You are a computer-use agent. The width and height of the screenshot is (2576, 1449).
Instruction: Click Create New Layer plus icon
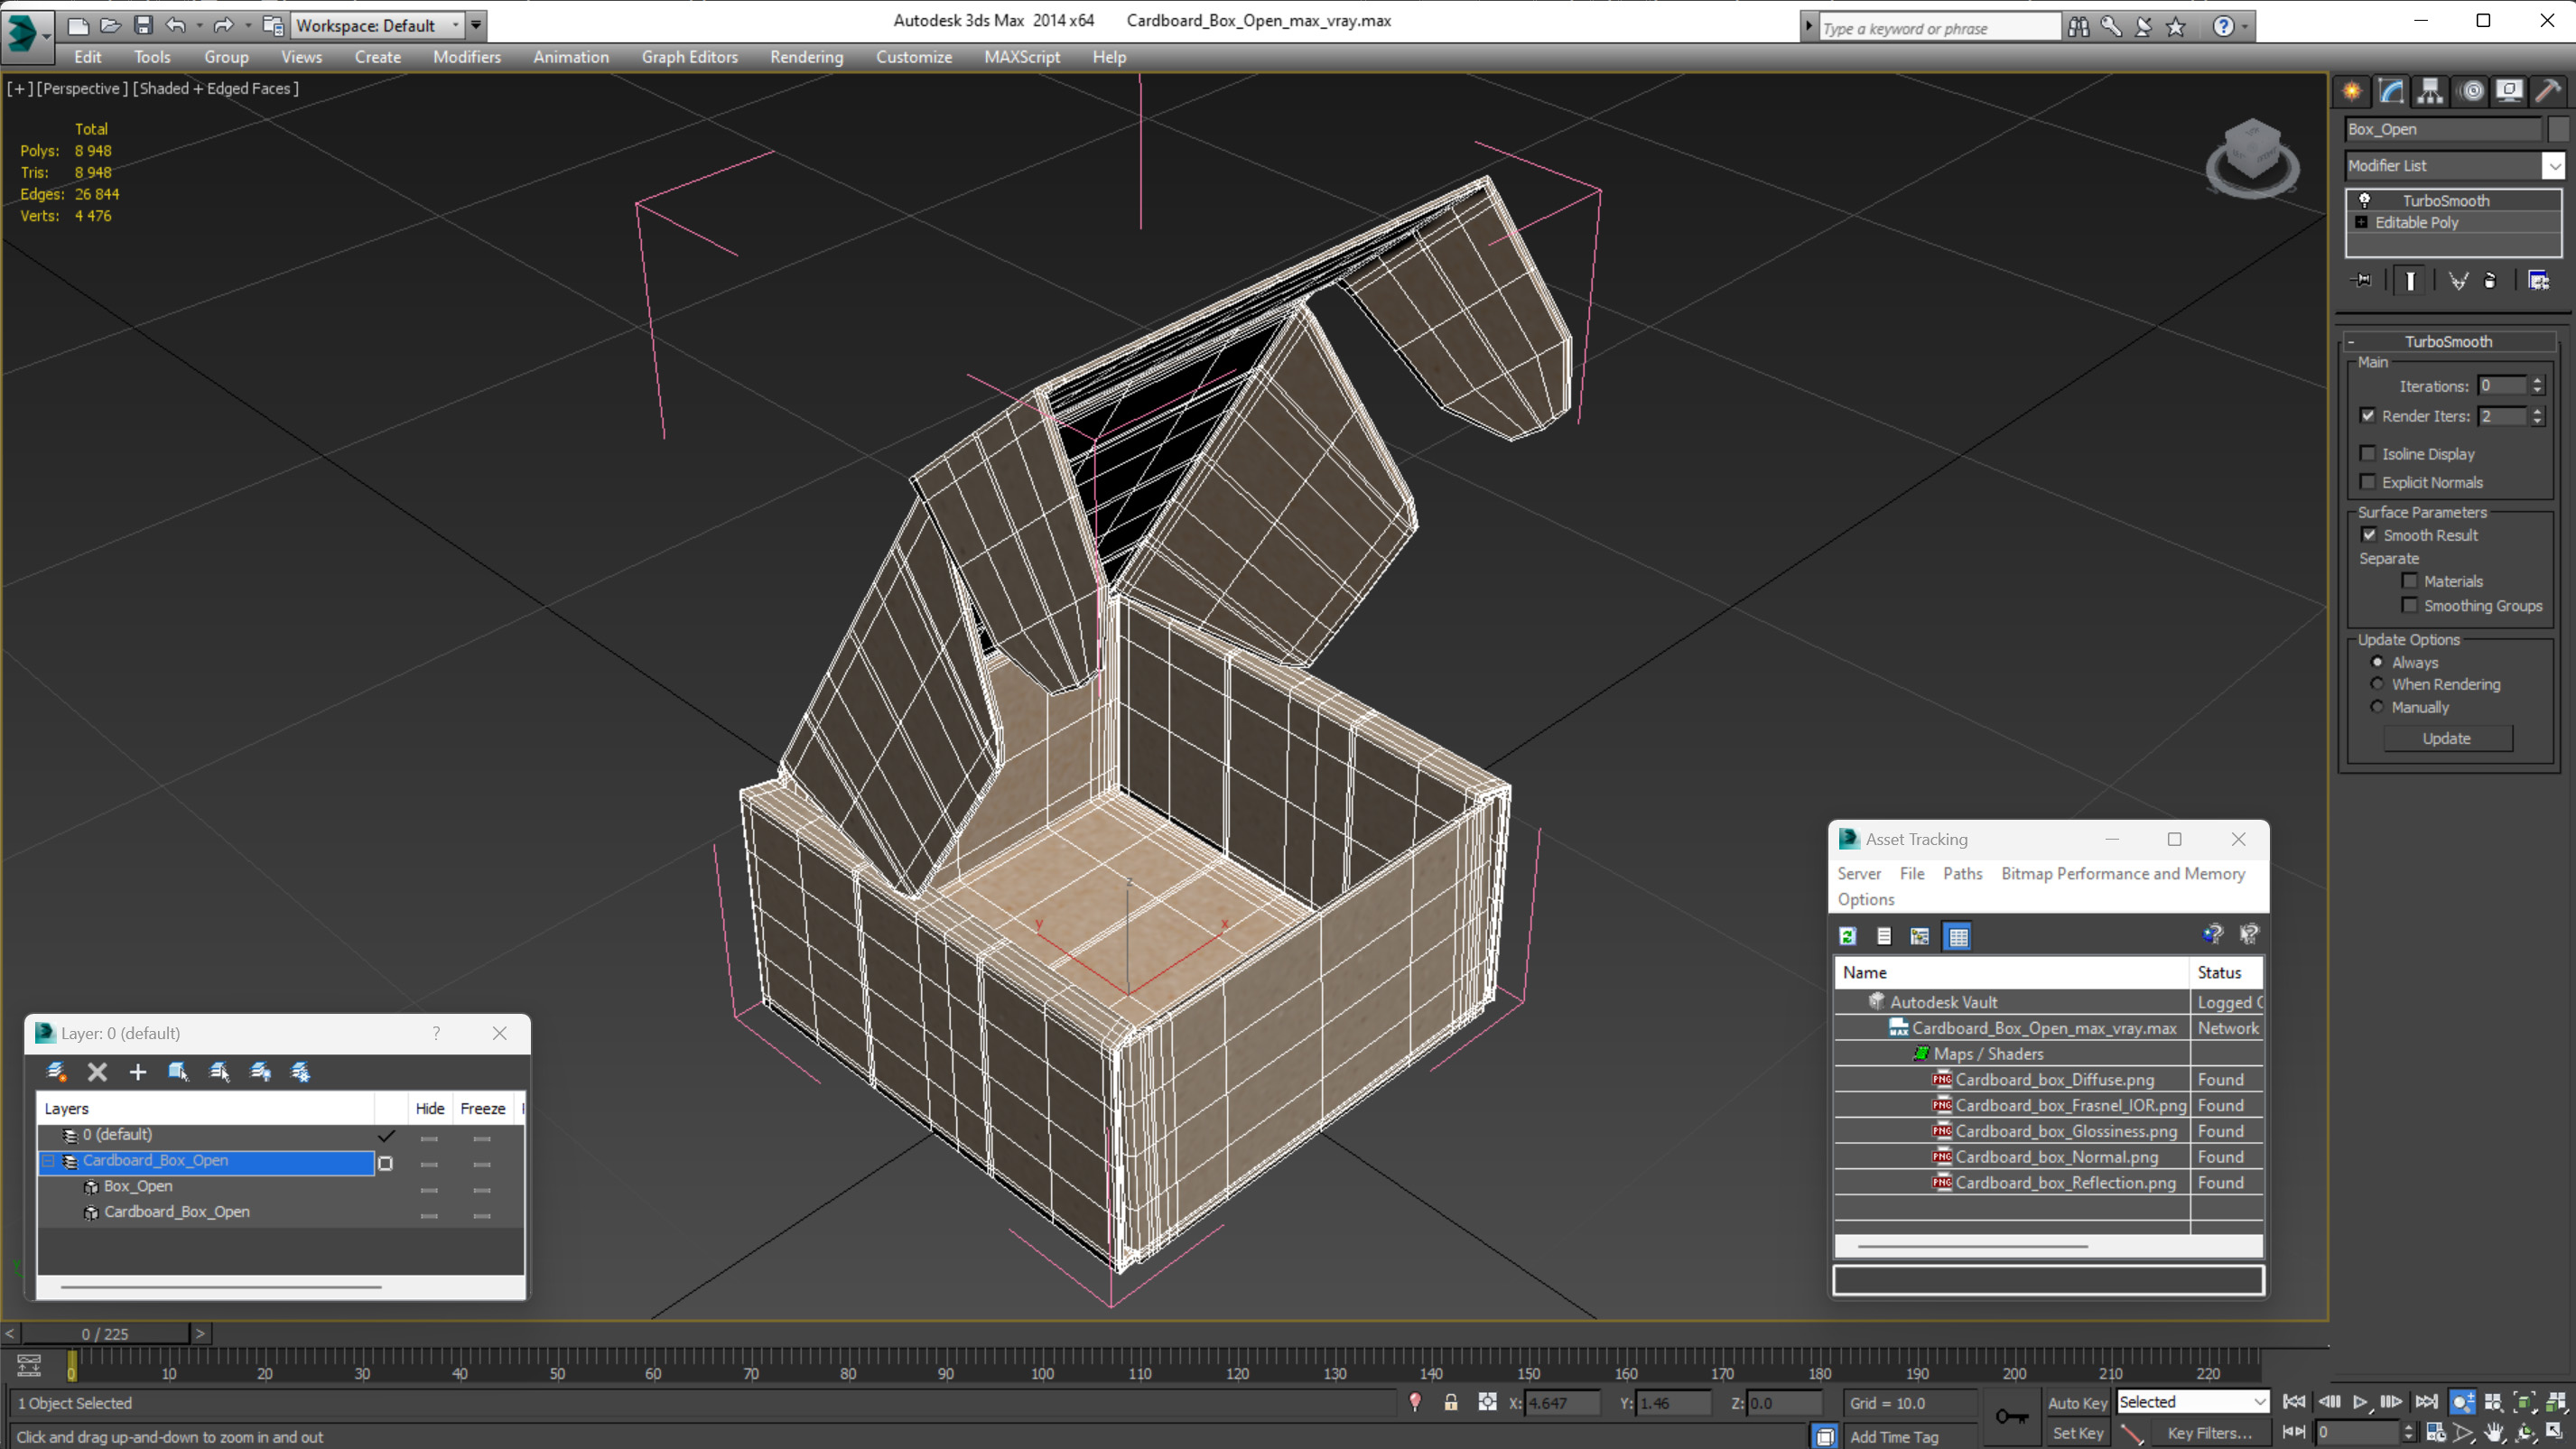coord(138,1072)
